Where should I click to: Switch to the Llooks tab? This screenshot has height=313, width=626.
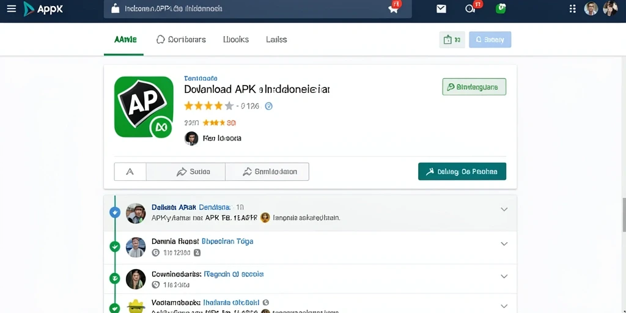coord(236,40)
